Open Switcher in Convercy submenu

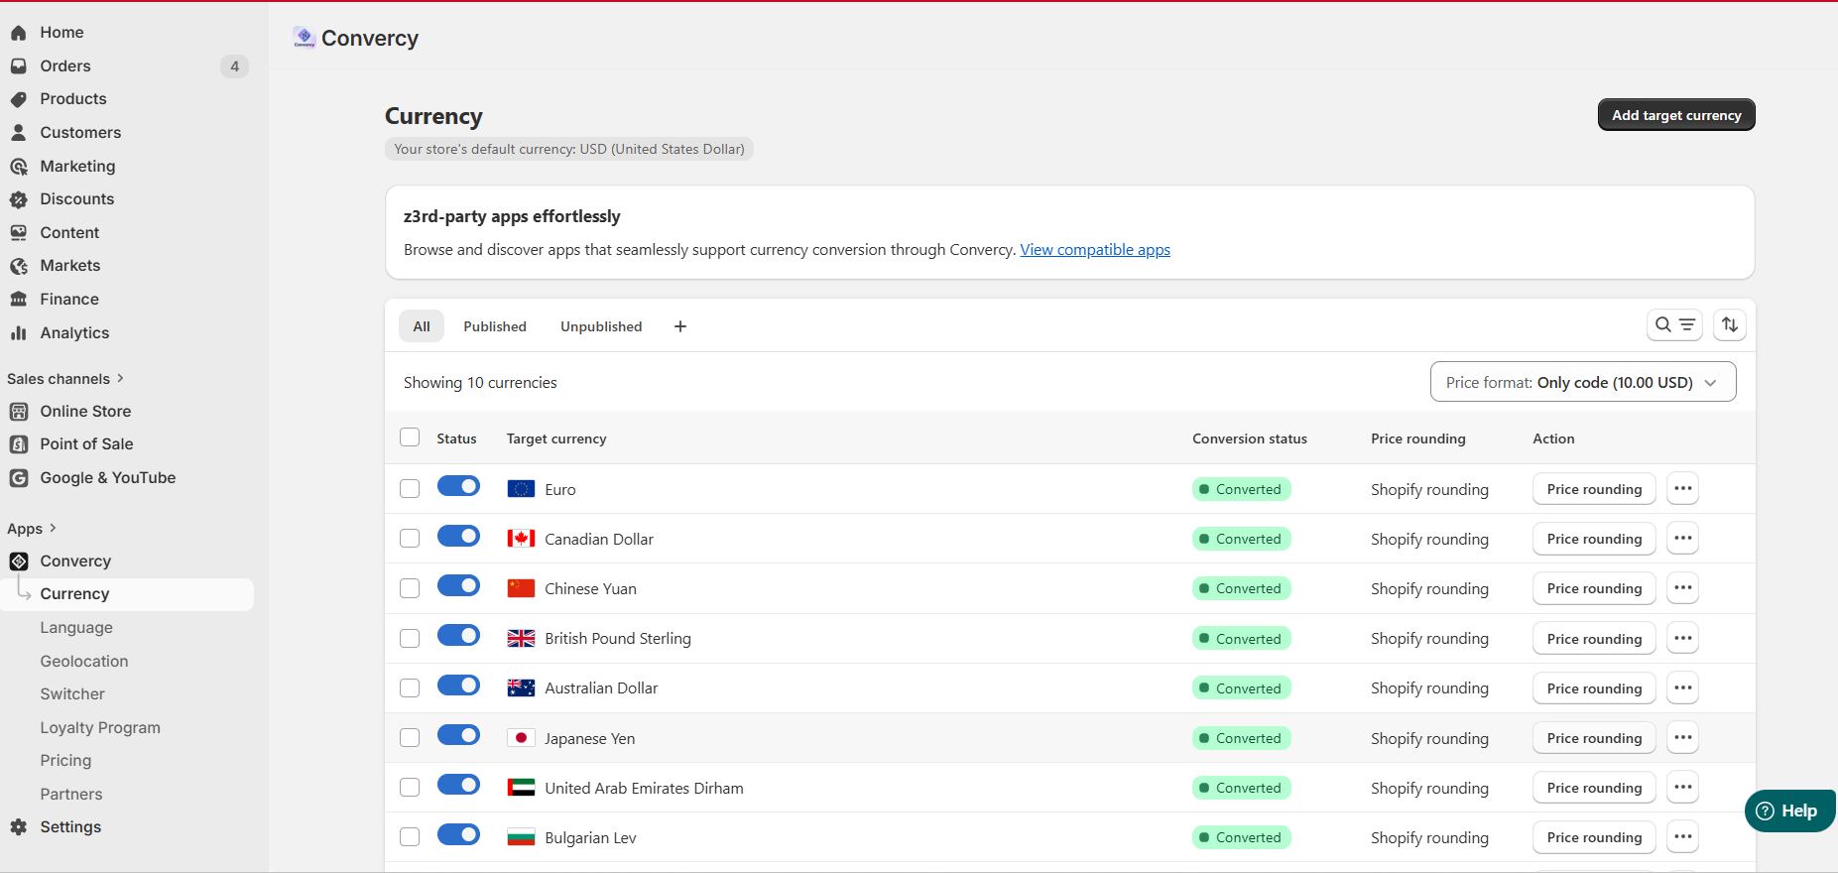[x=72, y=693]
